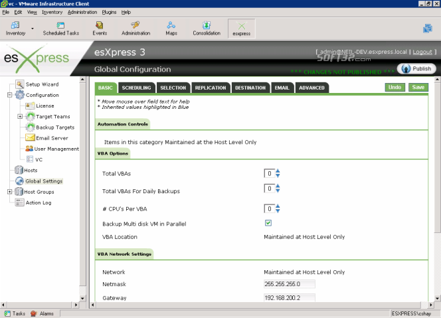Open the File menu
This screenshot has height=318, width=441.
pos(5,12)
